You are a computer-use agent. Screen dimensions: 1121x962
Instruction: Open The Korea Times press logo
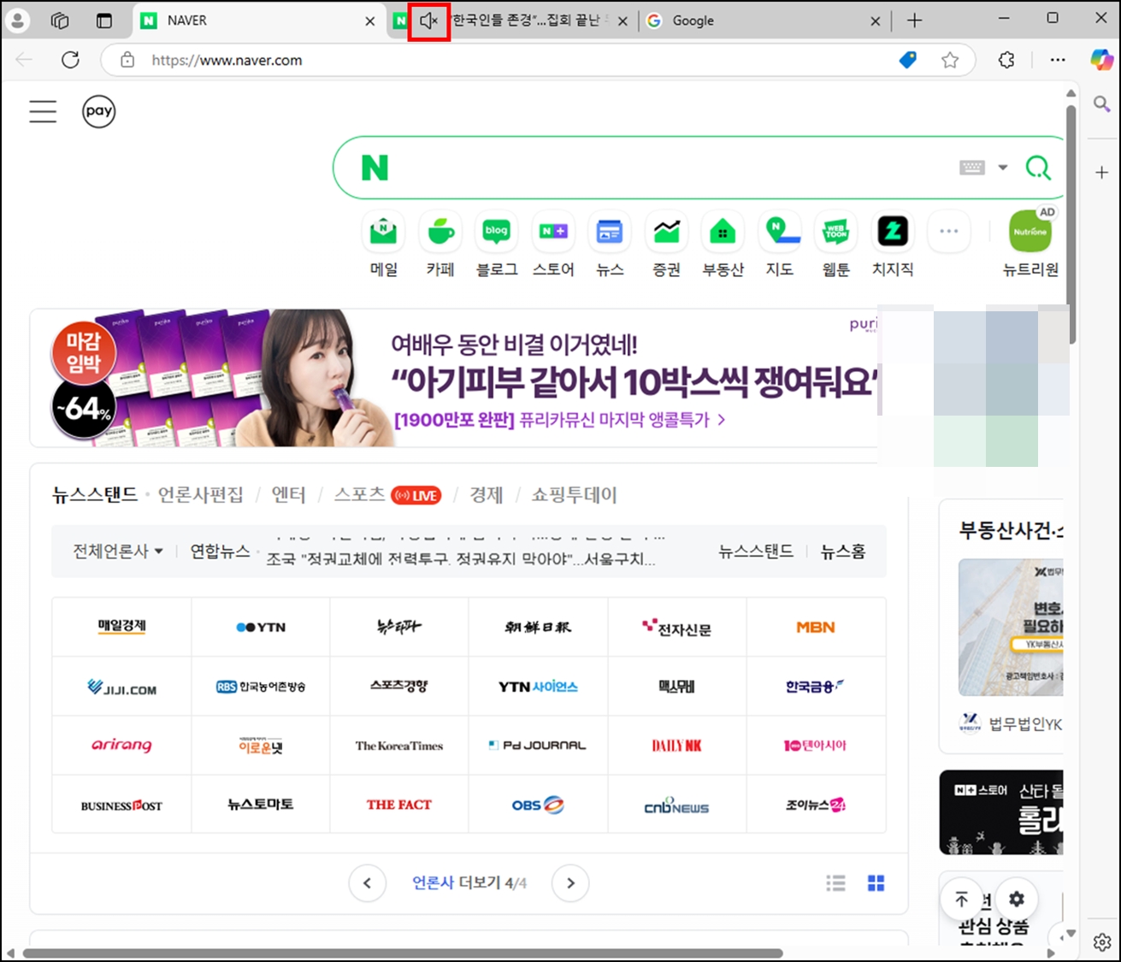click(x=399, y=746)
